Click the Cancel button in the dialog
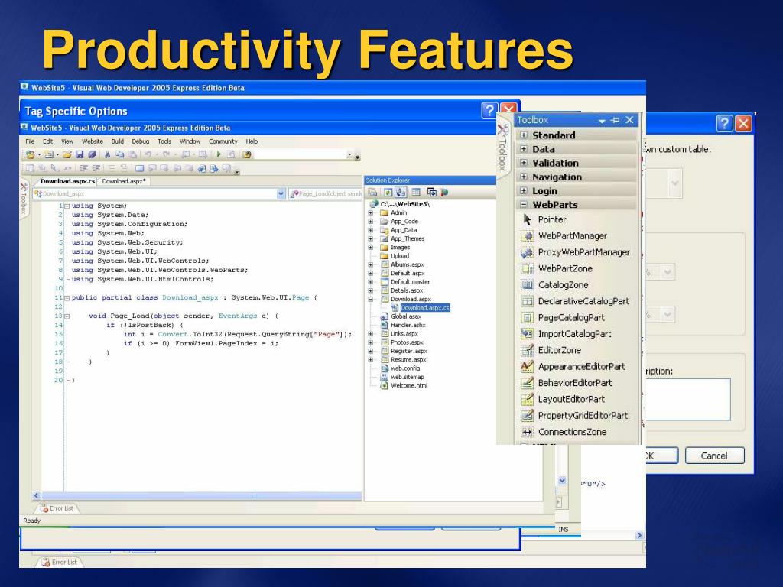783x587 pixels. coord(715,456)
